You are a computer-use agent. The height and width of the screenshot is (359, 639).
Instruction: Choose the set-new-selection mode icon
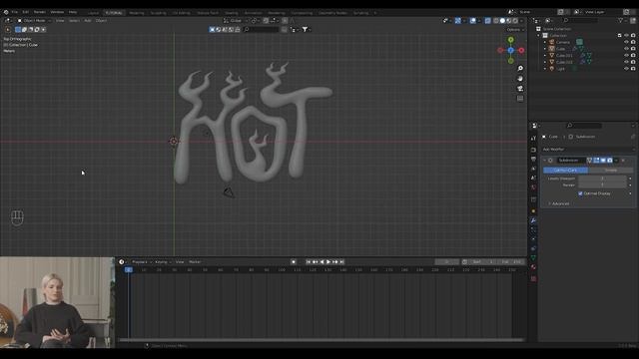(18, 29)
